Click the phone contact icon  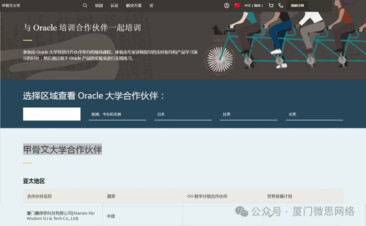point(281,5)
